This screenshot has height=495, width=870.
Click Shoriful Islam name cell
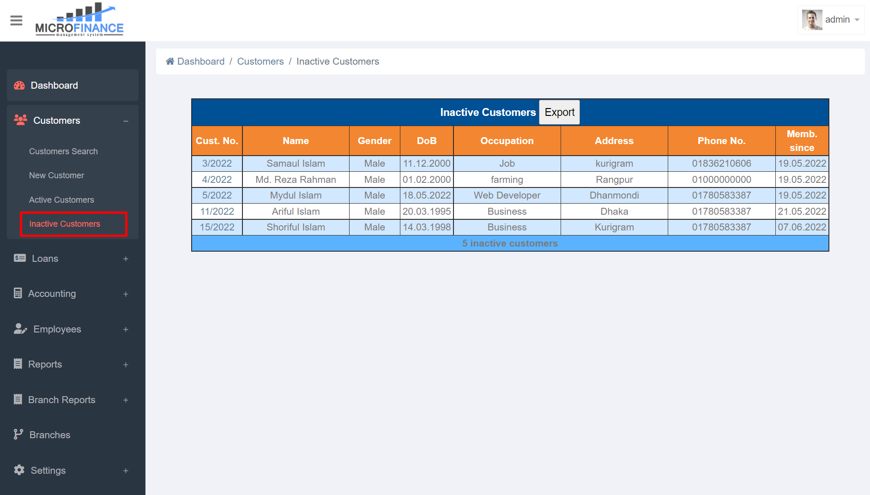tap(296, 227)
